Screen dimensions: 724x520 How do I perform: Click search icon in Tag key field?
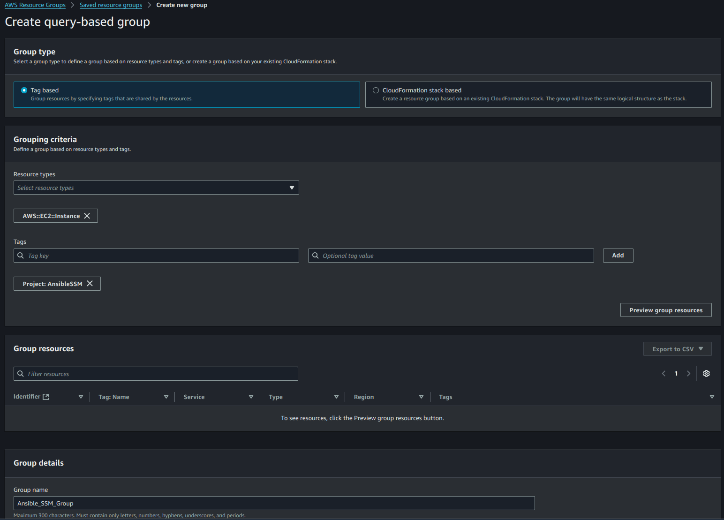pyautogui.click(x=21, y=256)
